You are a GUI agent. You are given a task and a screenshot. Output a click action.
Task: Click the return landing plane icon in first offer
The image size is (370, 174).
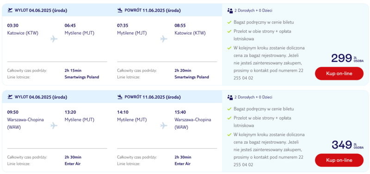[120, 10]
